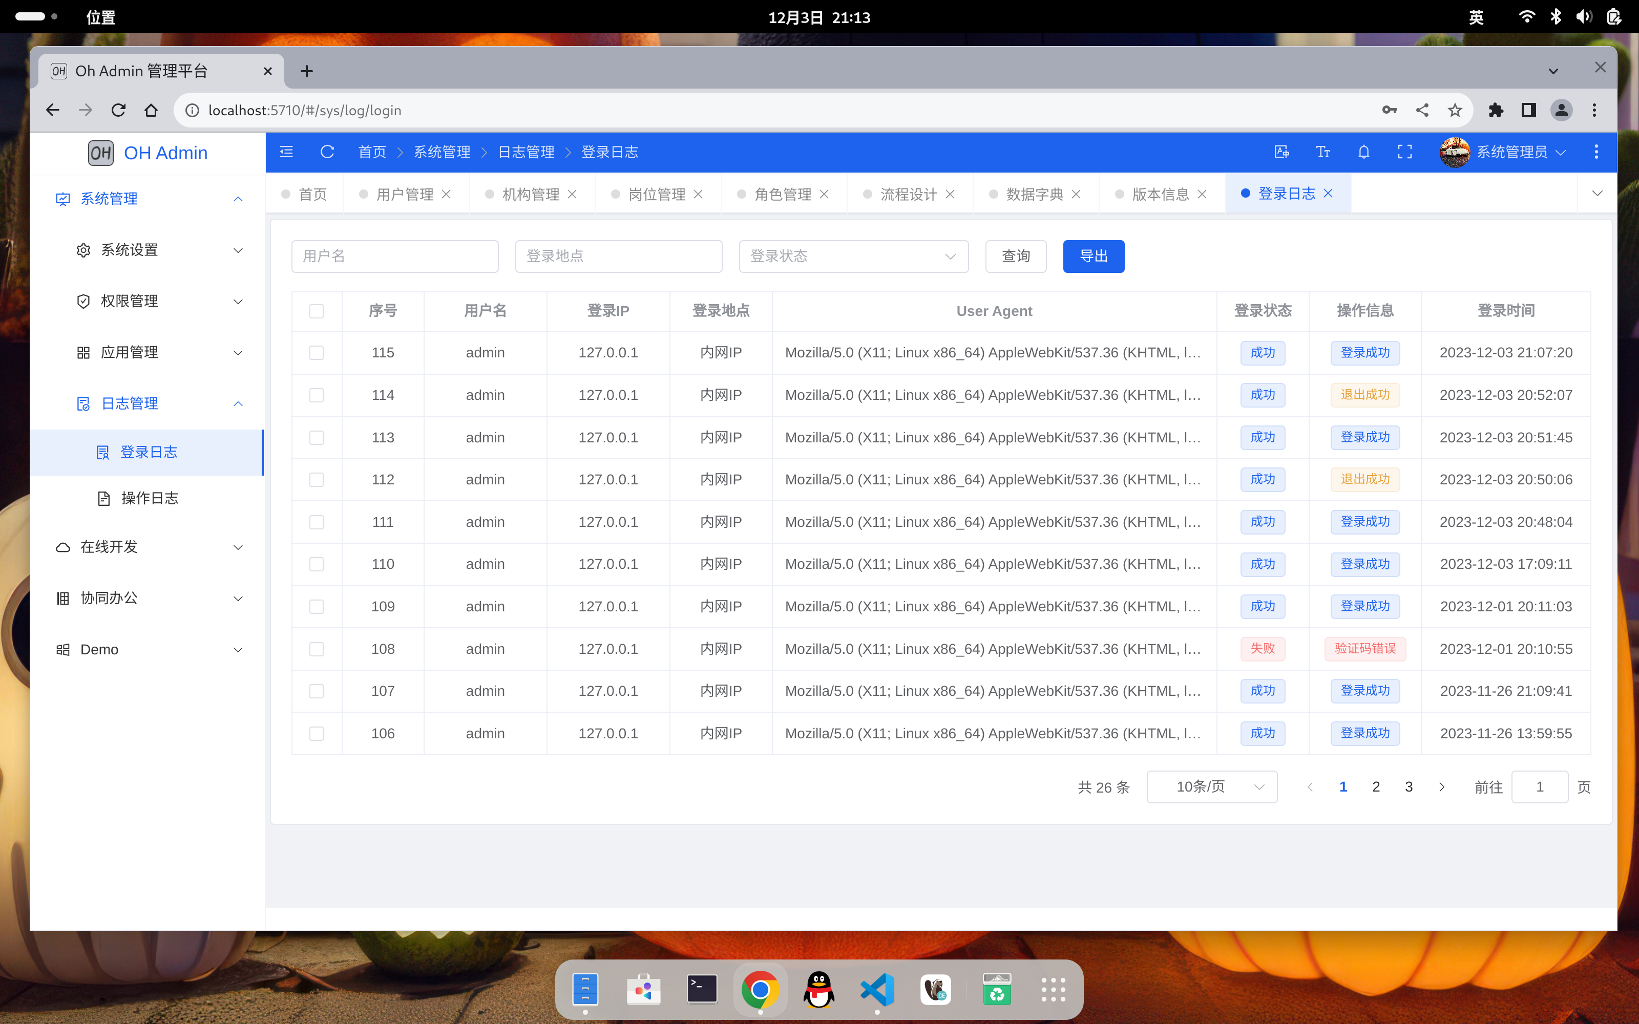This screenshot has height=1024, width=1639.
Task: Check the row 108 checkbox
Action: [x=317, y=649]
